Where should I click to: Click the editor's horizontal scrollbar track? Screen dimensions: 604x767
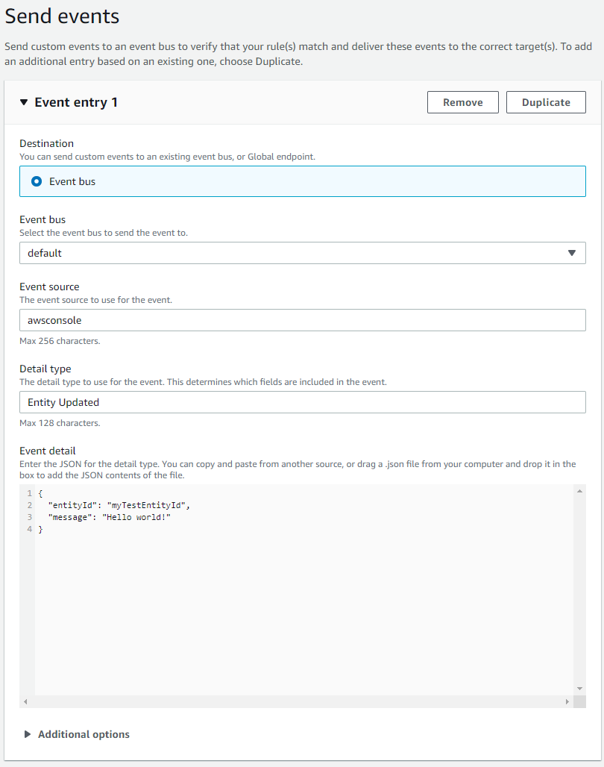[x=298, y=702]
